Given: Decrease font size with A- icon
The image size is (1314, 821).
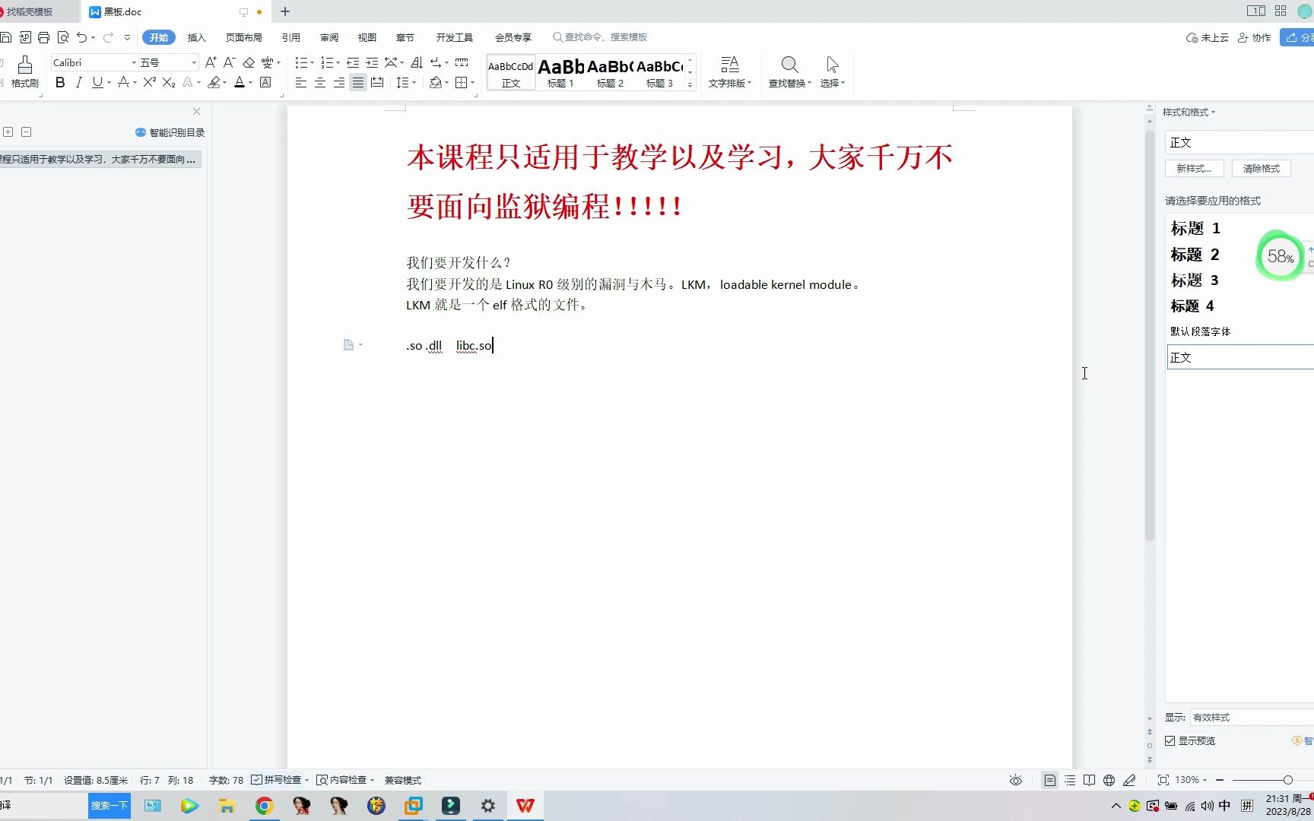Looking at the screenshot, I should 229,62.
